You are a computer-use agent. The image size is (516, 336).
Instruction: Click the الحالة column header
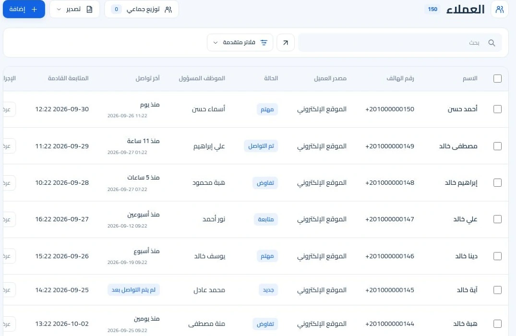pyautogui.click(x=271, y=78)
